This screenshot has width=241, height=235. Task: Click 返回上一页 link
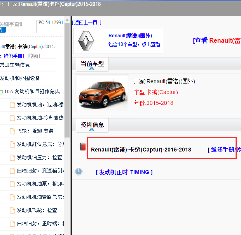87,23
